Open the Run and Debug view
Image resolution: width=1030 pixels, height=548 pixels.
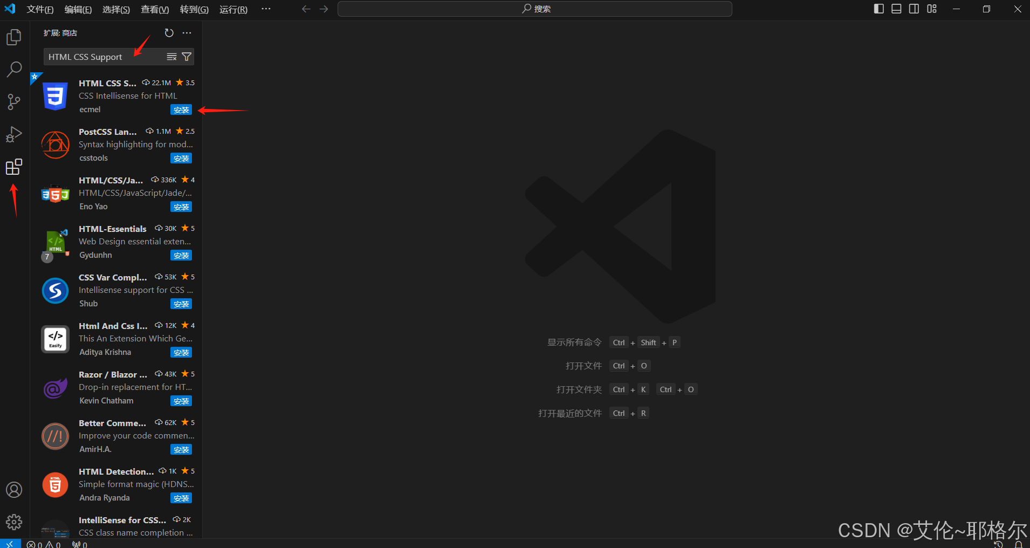(14, 134)
